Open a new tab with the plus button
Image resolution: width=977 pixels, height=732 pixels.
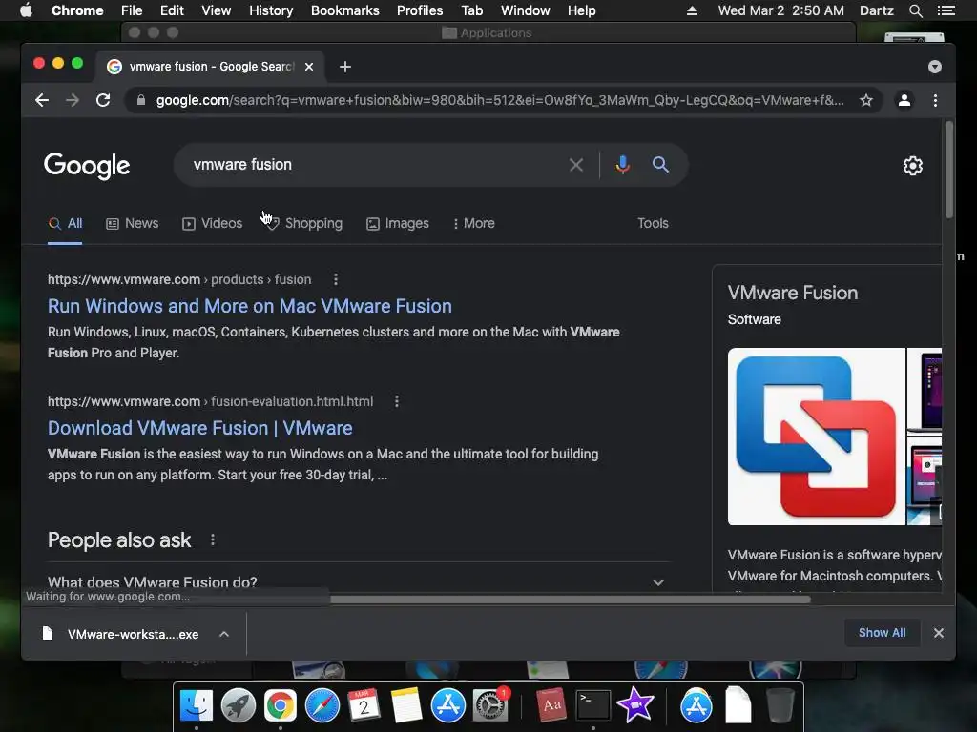[x=345, y=67]
